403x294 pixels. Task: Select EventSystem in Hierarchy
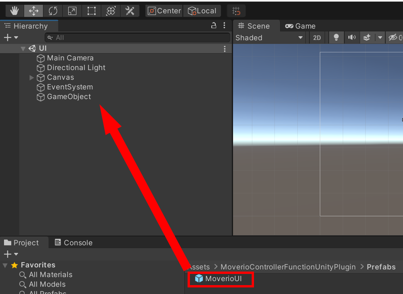coord(70,87)
